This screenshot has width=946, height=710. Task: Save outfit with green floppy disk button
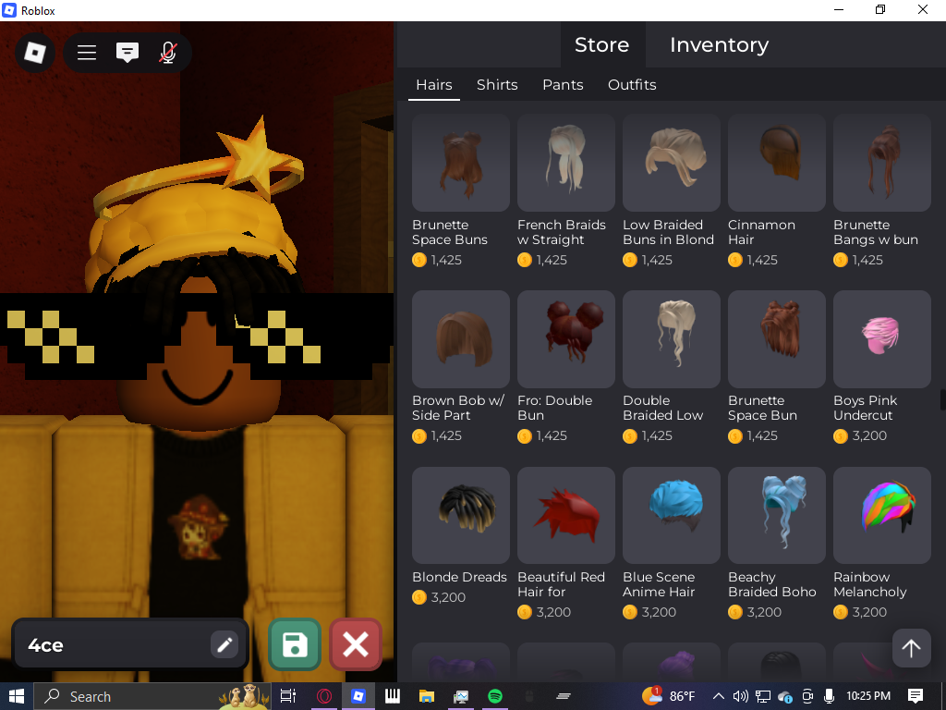coord(295,644)
